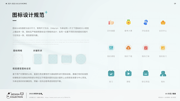180x101 pixels.
Task: Click the 2022求职作品集 footer text
Action: point(36,94)
